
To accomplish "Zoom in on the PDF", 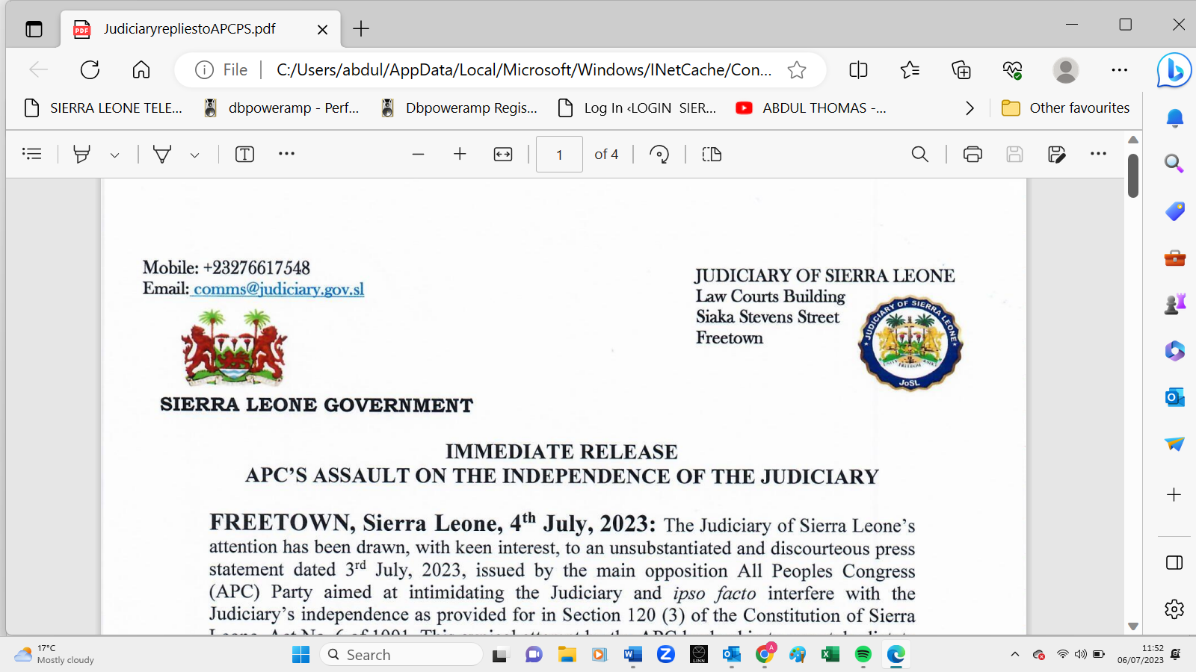I will tap(460, 154).
